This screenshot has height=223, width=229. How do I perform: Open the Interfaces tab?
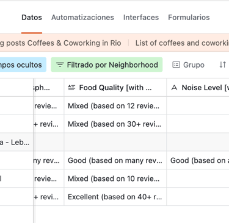tap(141, 18)
